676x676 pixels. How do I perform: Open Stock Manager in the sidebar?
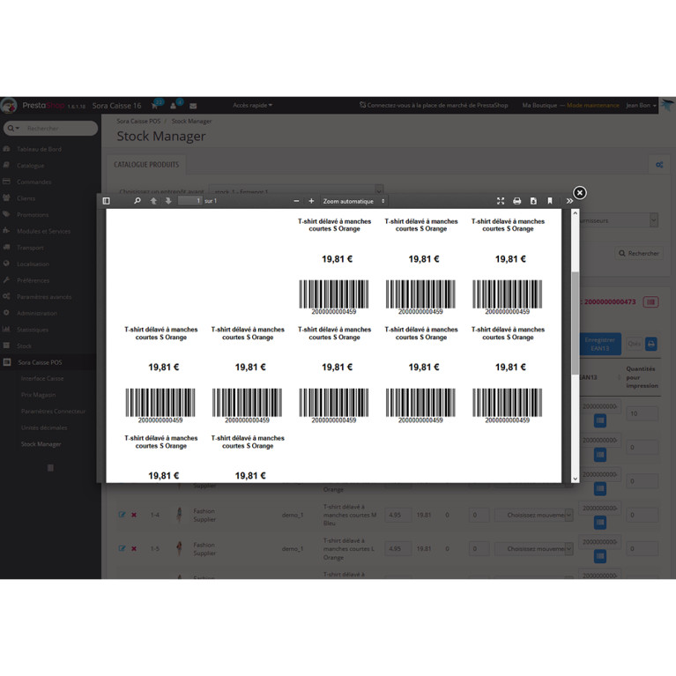(x=41, y=444)
